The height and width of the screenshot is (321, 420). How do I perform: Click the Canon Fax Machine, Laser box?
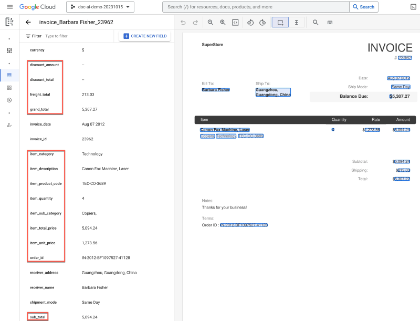point(225,130)
